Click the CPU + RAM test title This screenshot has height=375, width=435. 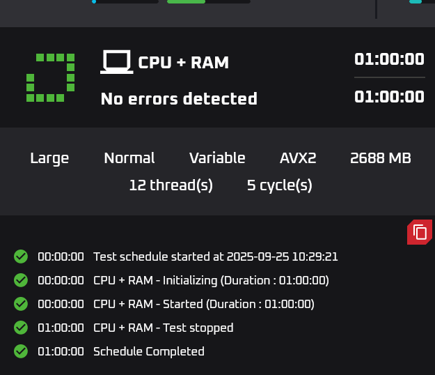point(183,63)
